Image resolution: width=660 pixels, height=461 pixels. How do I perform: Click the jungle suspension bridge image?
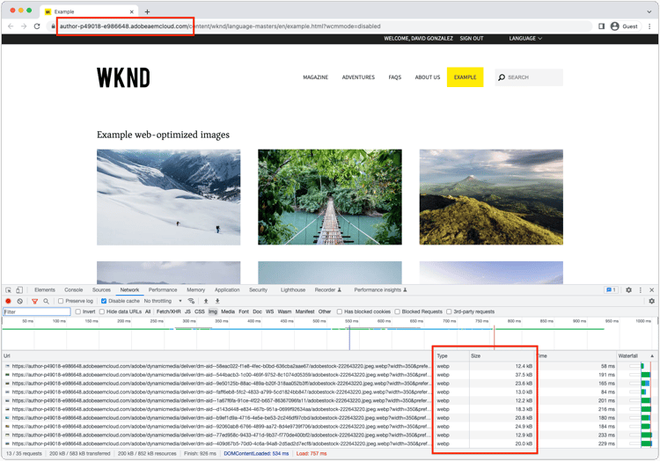point(330,197)
